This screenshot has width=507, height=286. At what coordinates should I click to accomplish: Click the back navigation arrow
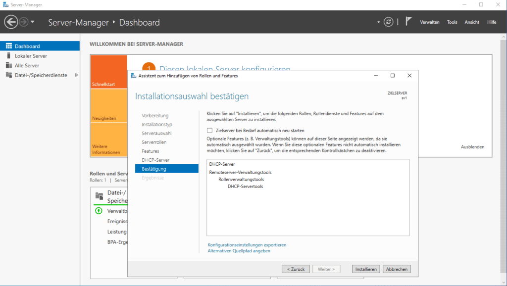(10, 21)
